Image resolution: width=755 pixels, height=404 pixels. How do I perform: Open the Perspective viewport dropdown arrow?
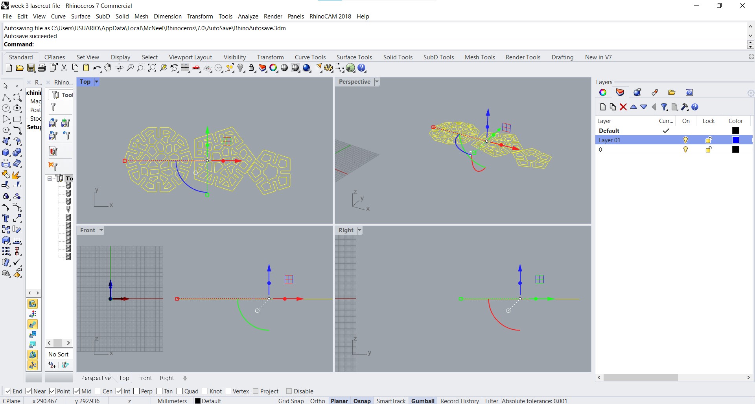point(377,82)
